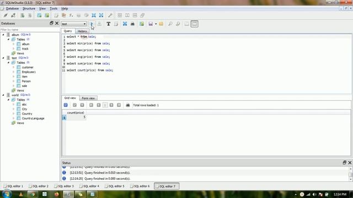Click the count(price) column header
Screen dimensions: 353x198
click(x=76, y=112)
